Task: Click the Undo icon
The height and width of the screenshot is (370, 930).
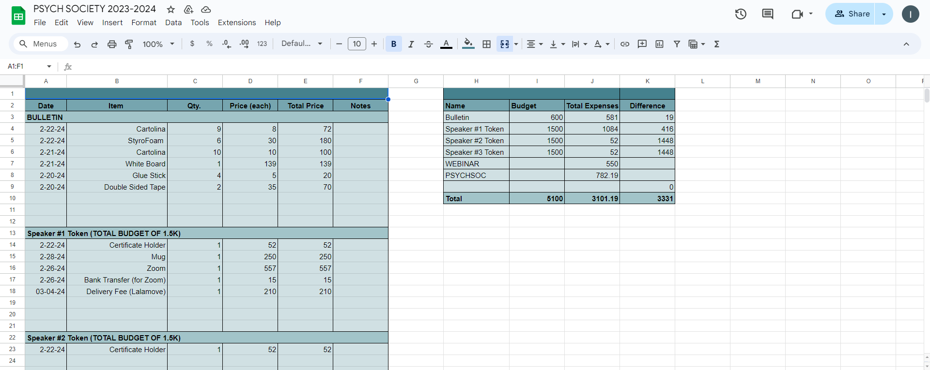Action: (77, 44)
